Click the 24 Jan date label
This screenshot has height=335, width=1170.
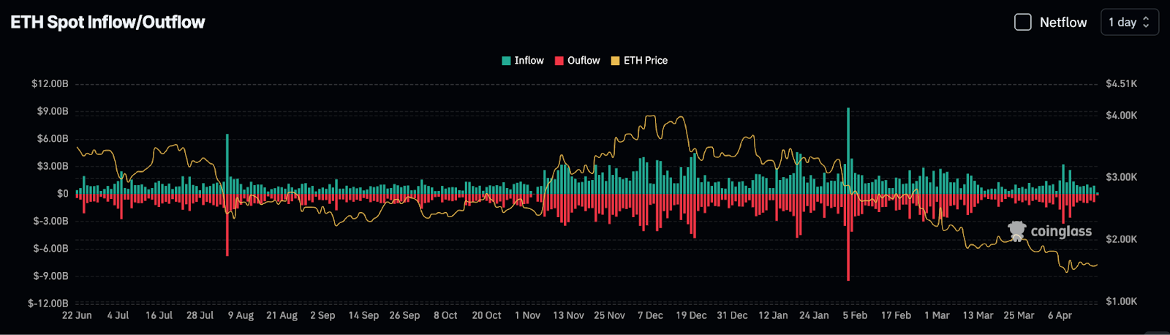(x=814, y=315)
